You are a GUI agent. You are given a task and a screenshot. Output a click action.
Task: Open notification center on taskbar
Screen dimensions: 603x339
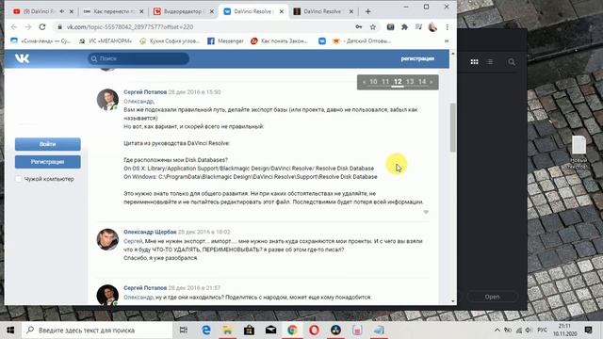click(x=588, y=330)
